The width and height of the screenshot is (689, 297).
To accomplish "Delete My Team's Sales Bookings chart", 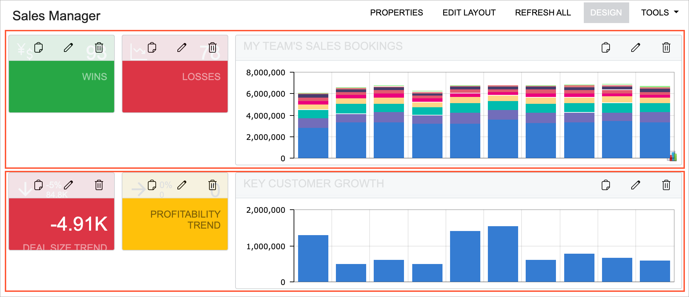I will coord(666,47).
